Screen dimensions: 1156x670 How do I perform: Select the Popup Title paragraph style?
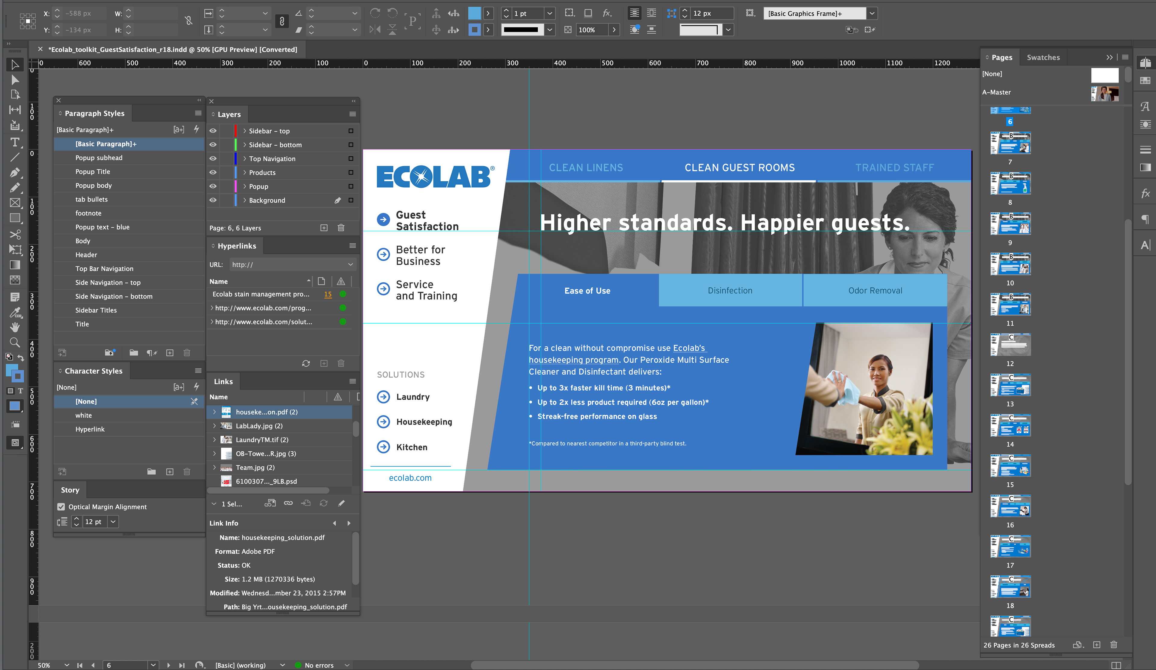tap(93, 171)
